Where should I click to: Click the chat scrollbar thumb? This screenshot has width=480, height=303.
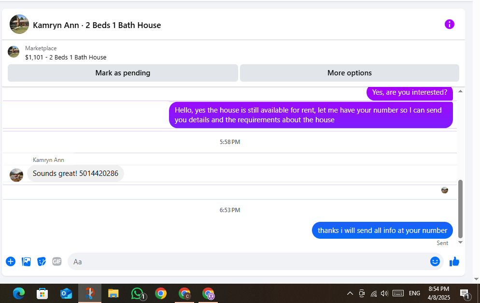click(x=460, y=209)
